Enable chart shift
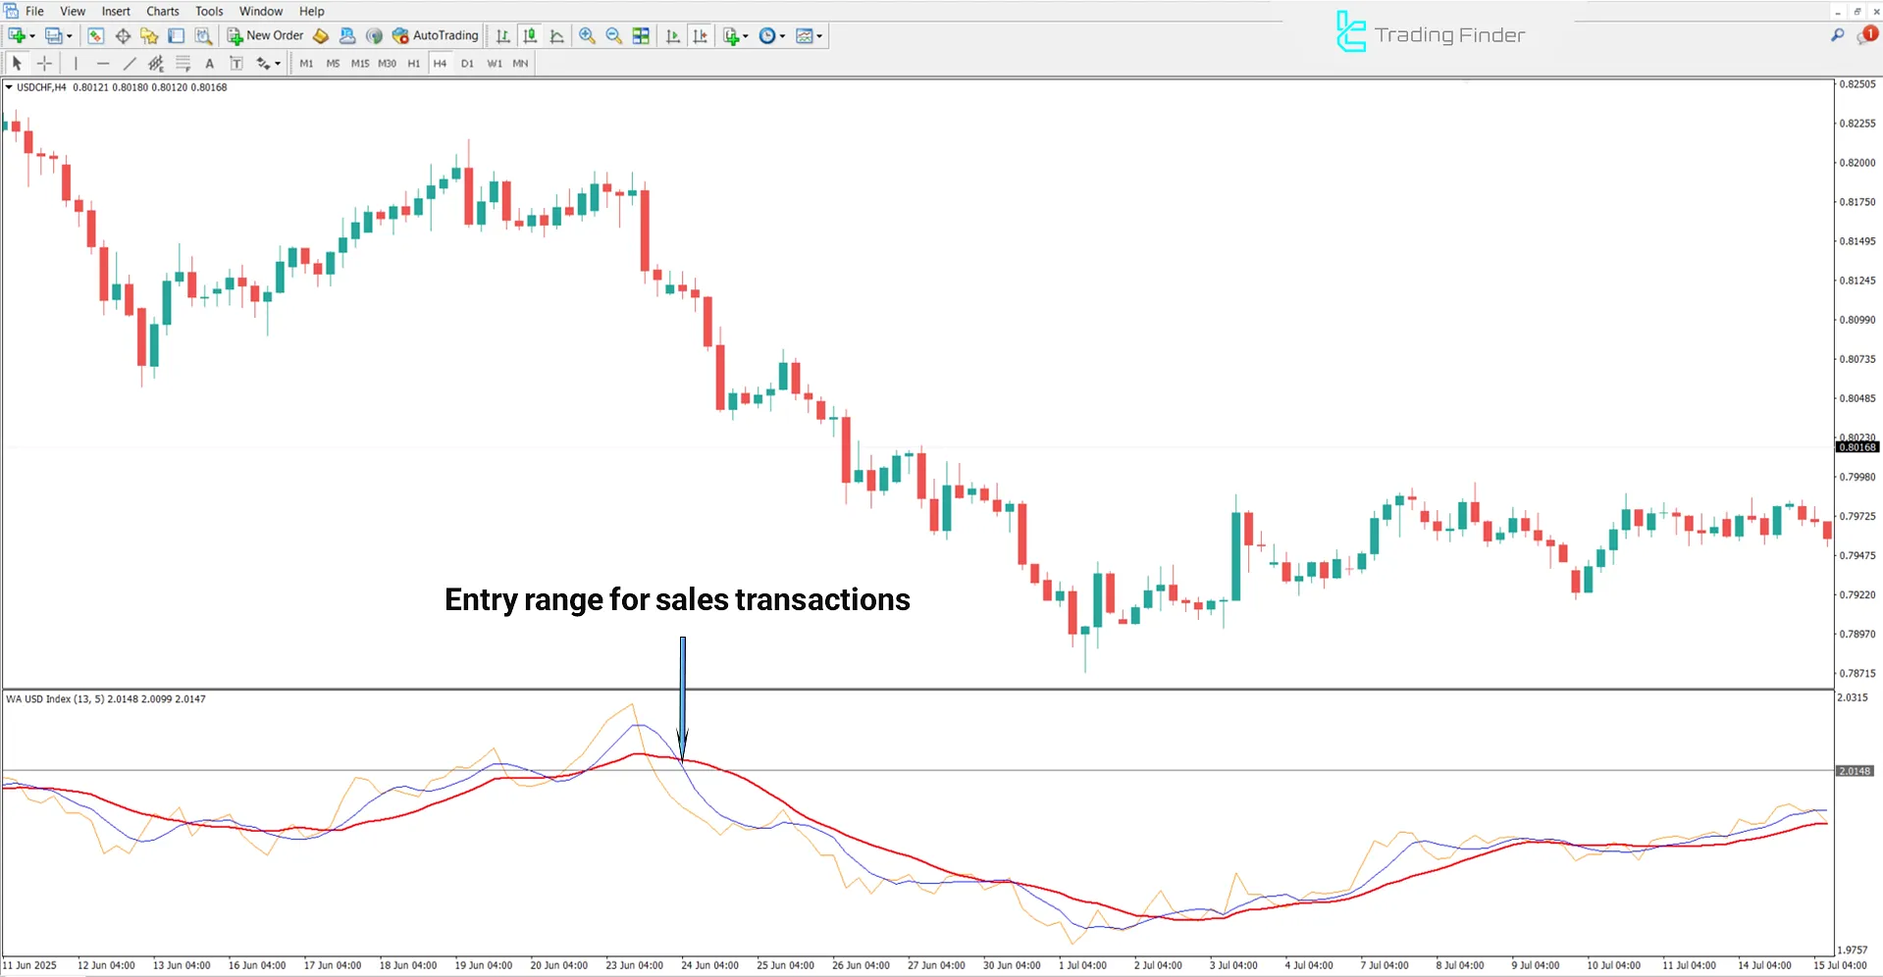This screenshot has height=977, width=1883. tap(701, 35)
